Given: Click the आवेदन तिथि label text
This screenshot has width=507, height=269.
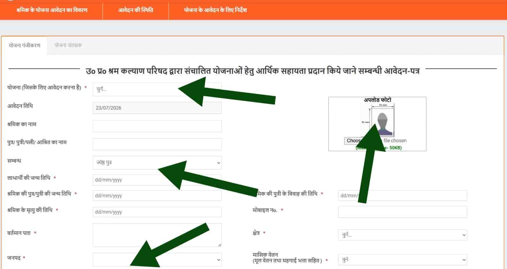Looking at the screenshot, I should pos(20,106).
